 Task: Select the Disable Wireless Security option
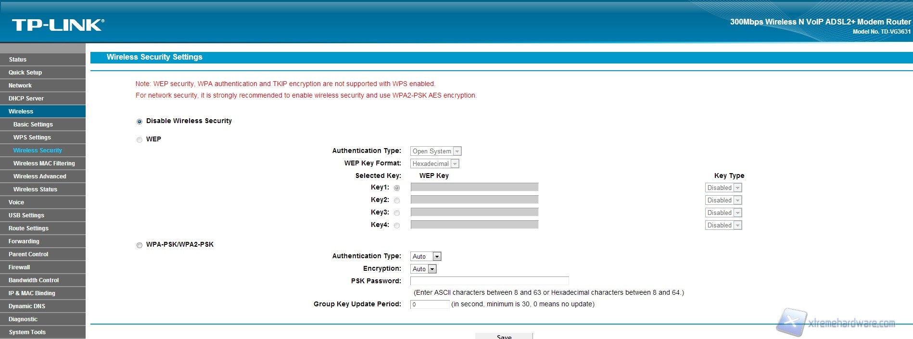139,122
